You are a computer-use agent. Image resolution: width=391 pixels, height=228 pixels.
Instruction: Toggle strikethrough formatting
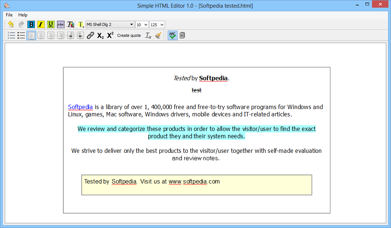[61, 24]
